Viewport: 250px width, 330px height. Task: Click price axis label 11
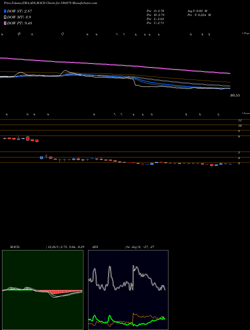239,120
